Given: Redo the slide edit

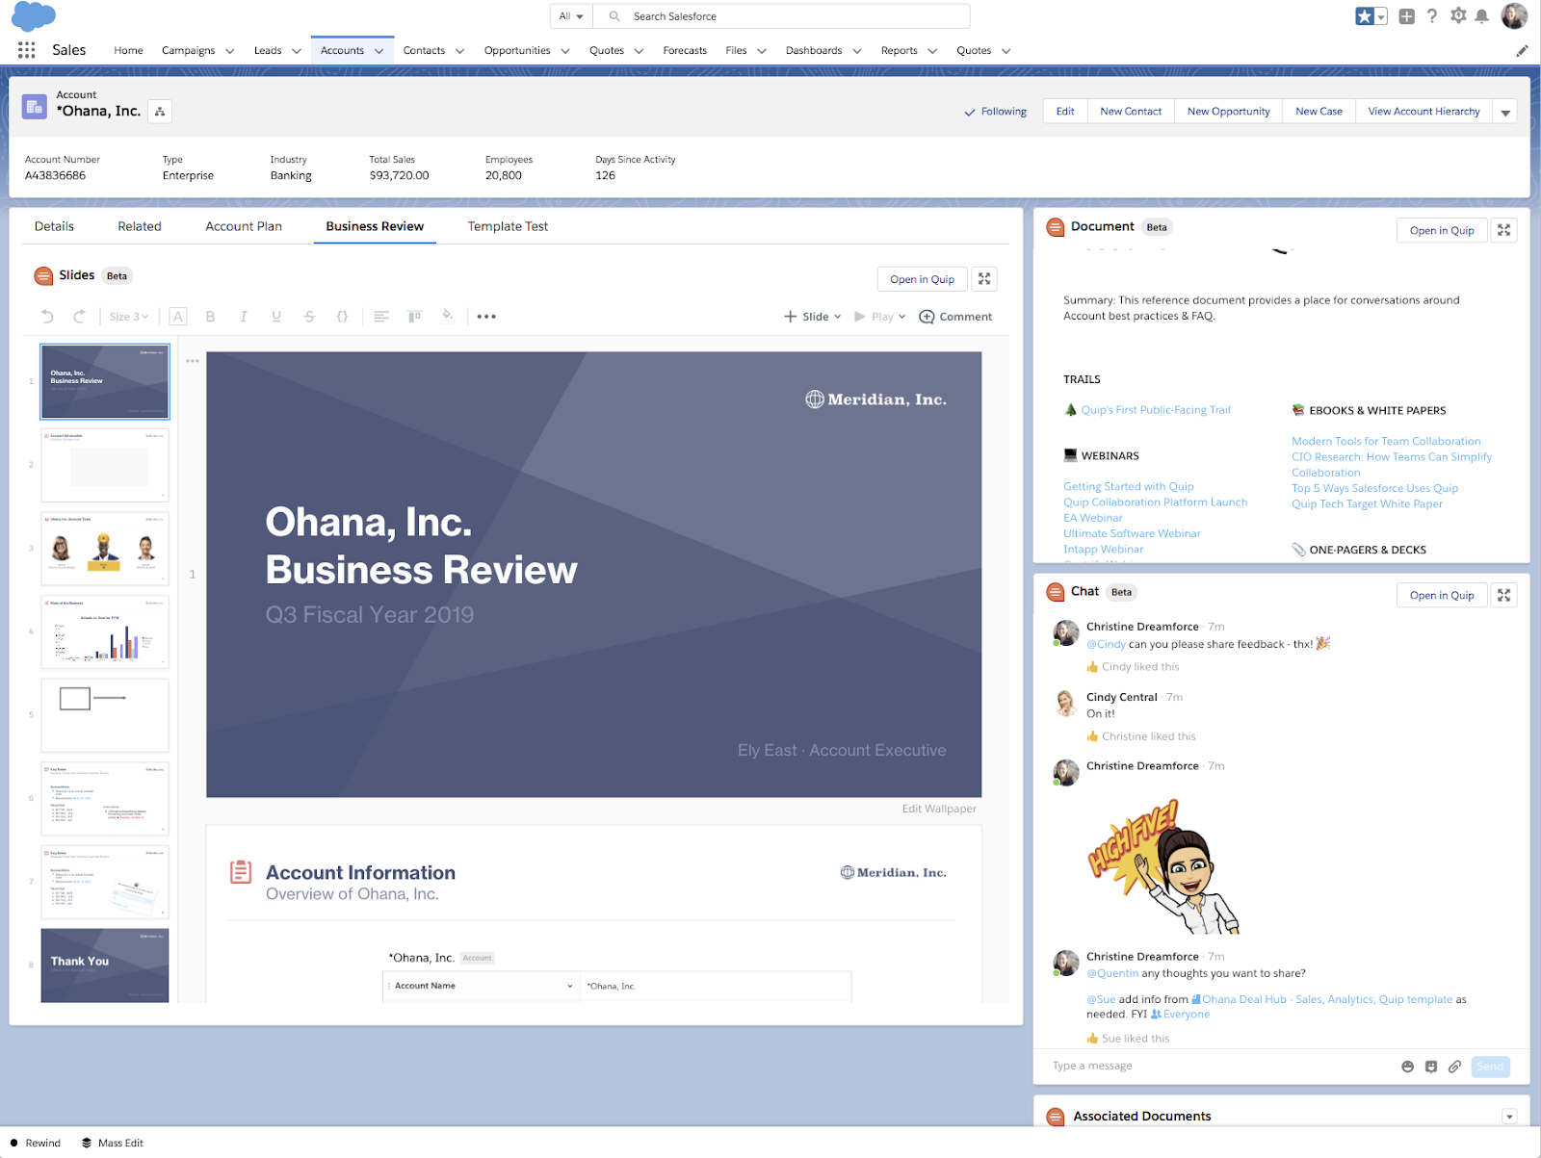Looking at the screenshot, I should (79, 316).
